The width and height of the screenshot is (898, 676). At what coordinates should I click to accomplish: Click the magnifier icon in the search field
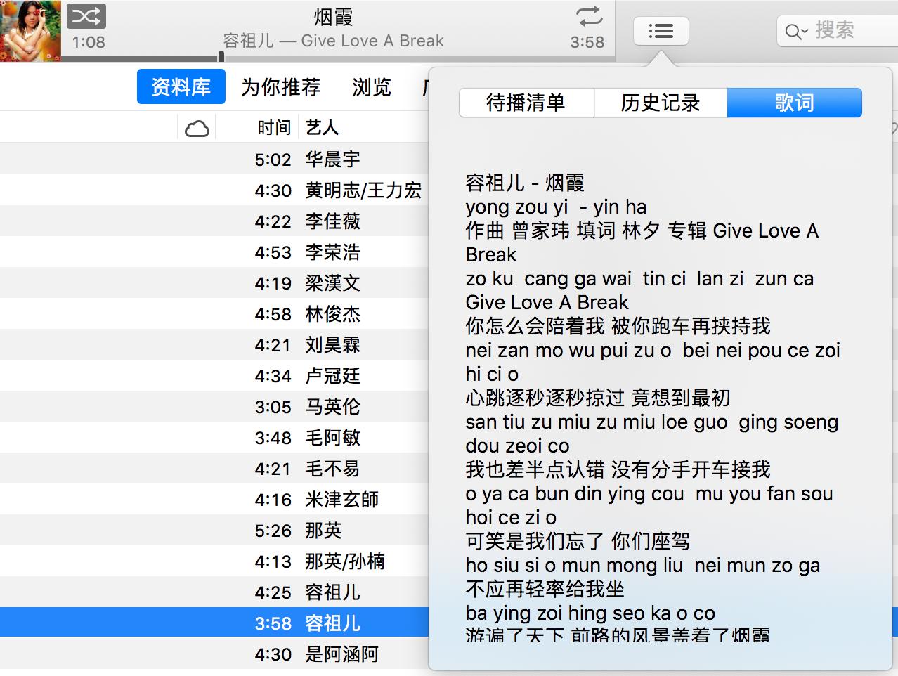[x=795, y=30]
